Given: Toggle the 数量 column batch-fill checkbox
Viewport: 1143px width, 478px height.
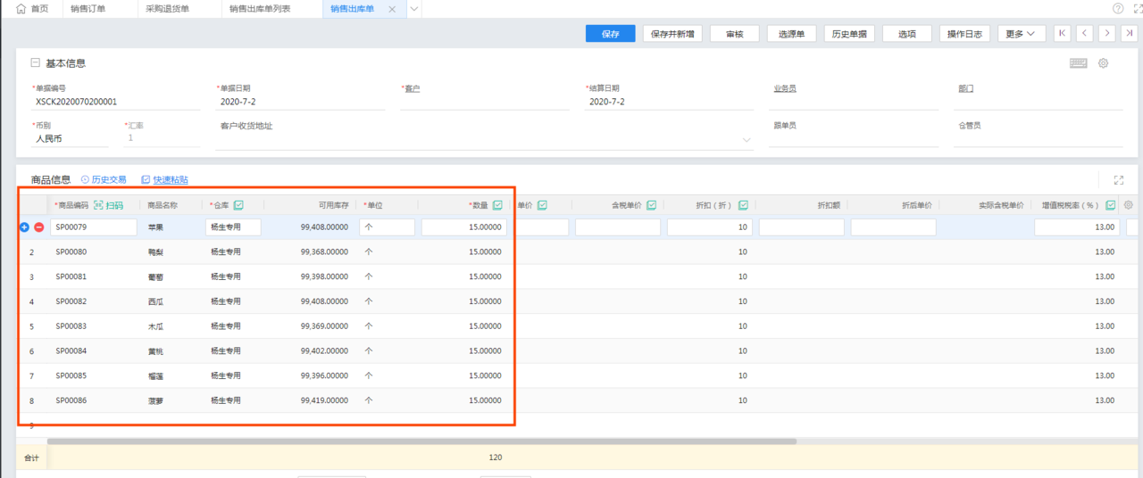Looking at the screenshot, I should (497, 205).
